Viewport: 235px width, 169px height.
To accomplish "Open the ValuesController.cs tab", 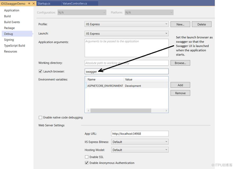I will click(x=75, y=3).
